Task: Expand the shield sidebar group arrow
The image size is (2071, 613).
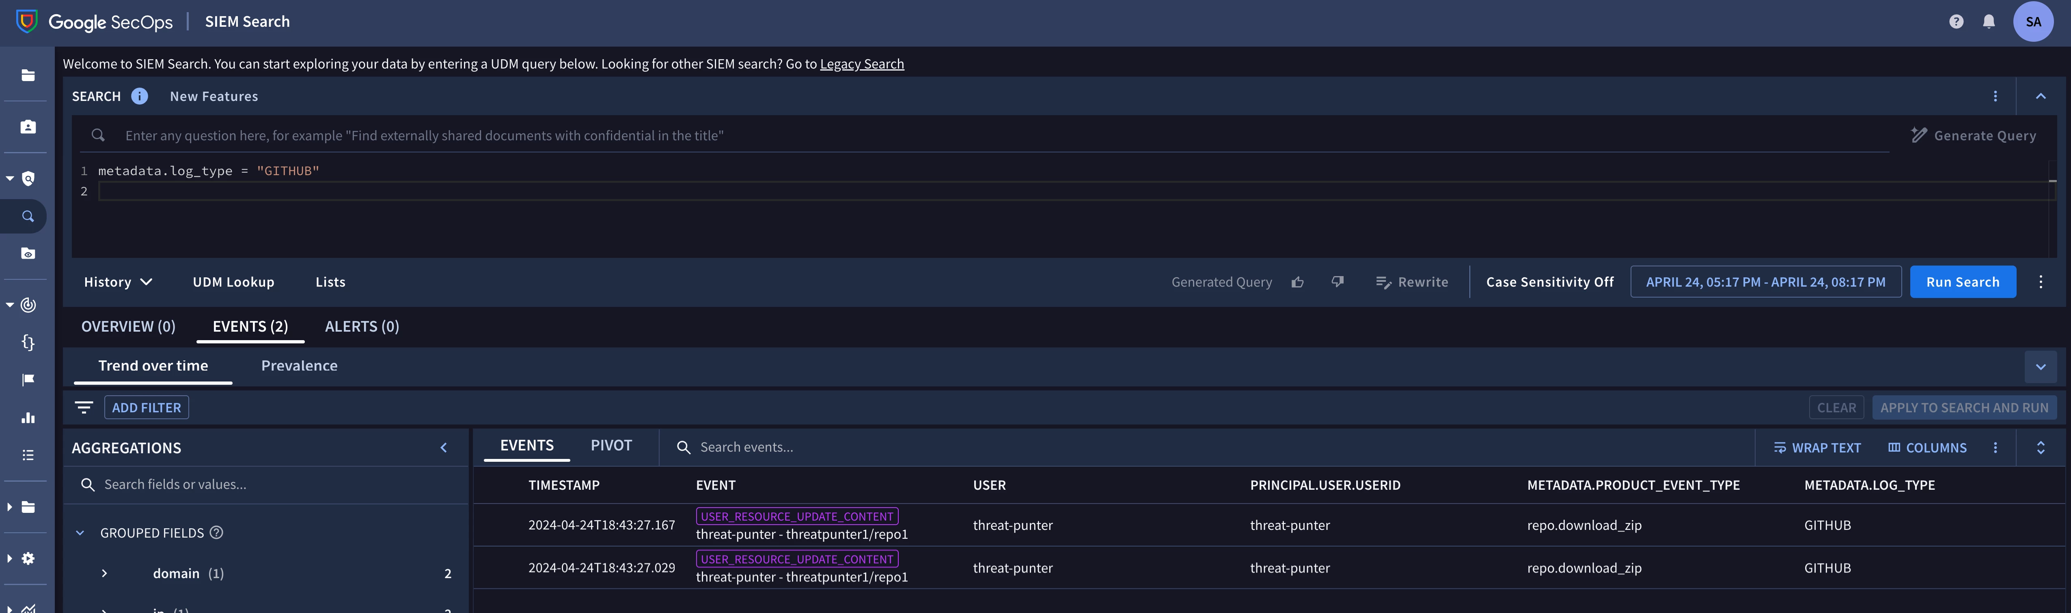Action: click(10, 178)
